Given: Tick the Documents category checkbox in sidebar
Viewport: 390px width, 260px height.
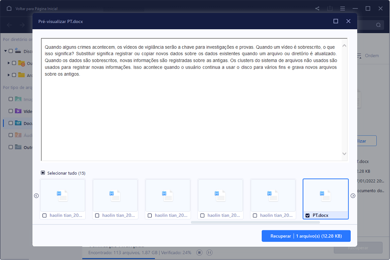Looking at the screenshot, I should pos(11,123).
